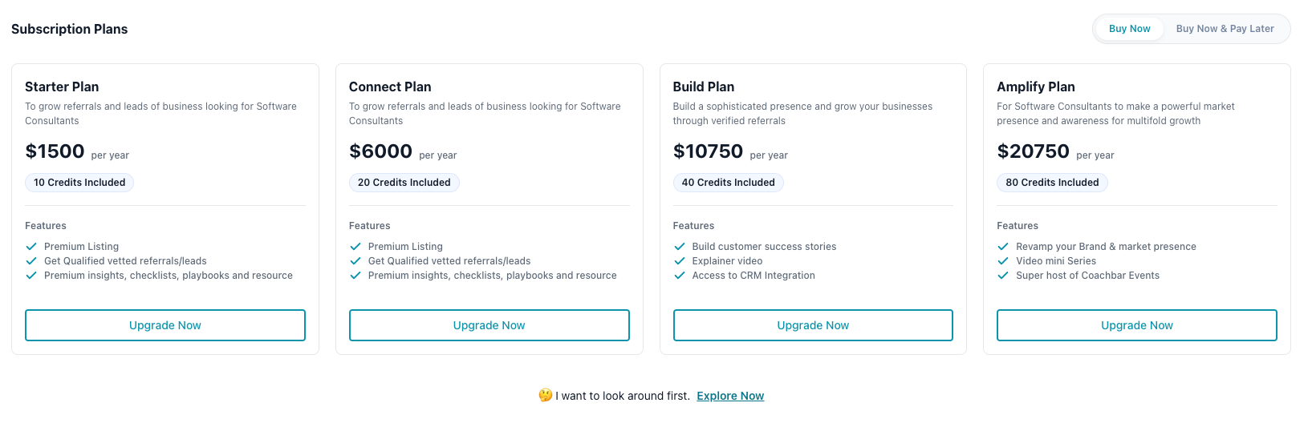Screen dimensions: 1308x435
Task: Click the 20 Credits Included badge
Action: click(x=404, y=183)
